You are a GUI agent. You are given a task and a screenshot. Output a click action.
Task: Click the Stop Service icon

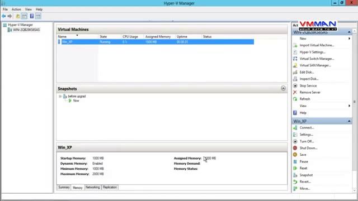(x=295, y=85)
